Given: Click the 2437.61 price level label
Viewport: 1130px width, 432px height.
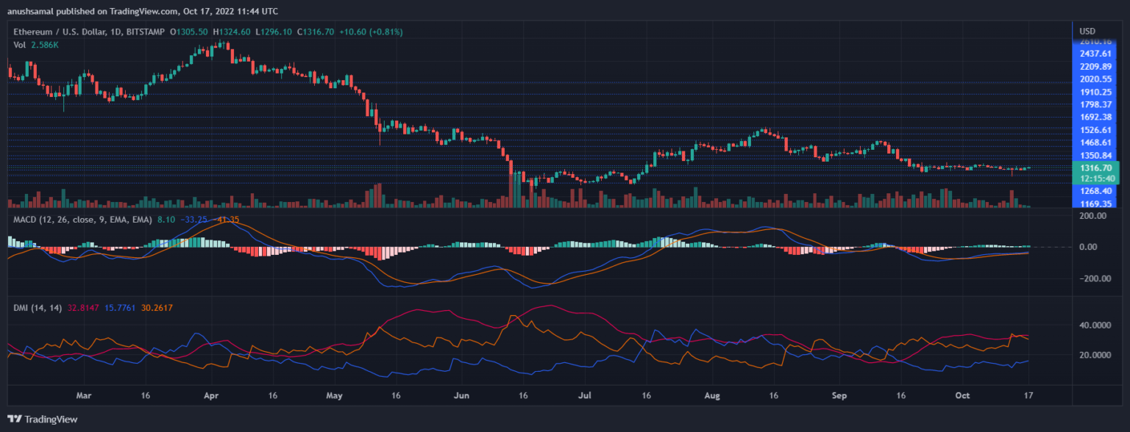Looking at the screenshot, I should coord(1095,54).
